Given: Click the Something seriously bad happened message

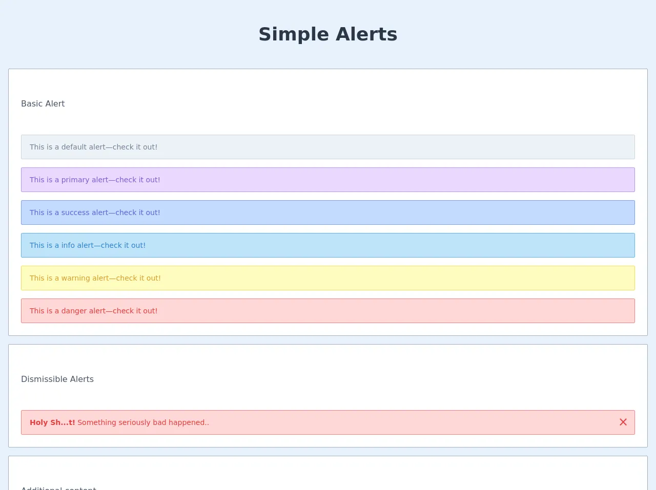Looking at the screenshot, I should (143, 422).
